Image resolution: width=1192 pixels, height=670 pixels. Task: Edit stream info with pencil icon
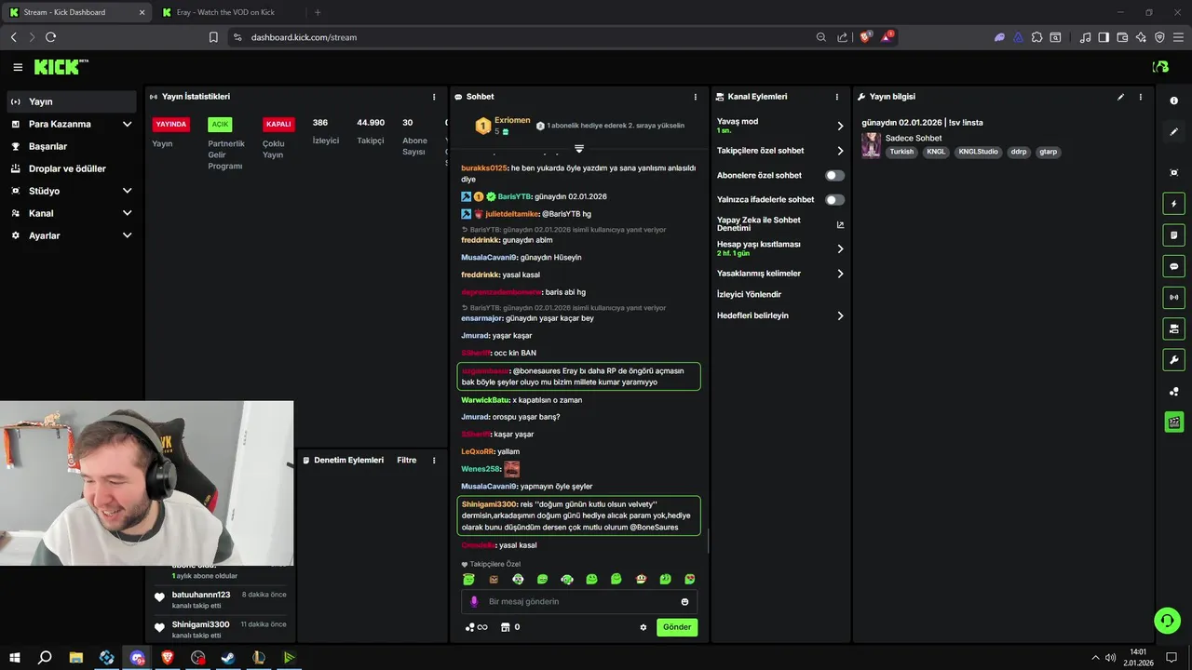(1120, 97)
